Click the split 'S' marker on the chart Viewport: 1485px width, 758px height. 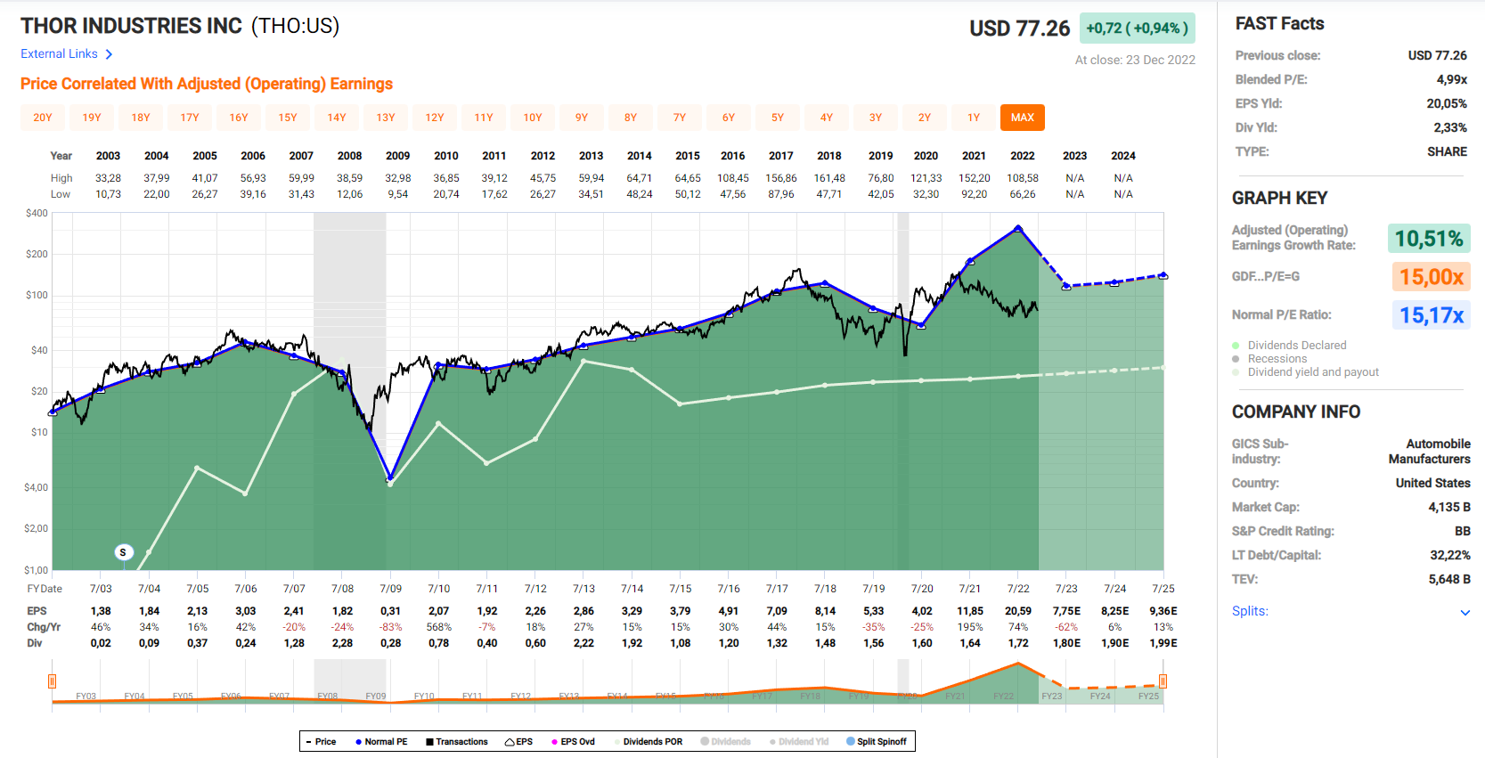point(123,552)
